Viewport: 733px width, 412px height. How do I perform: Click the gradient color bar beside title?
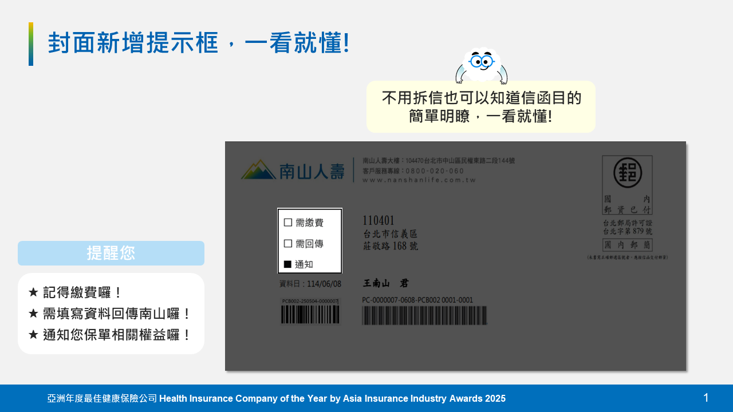31,44
